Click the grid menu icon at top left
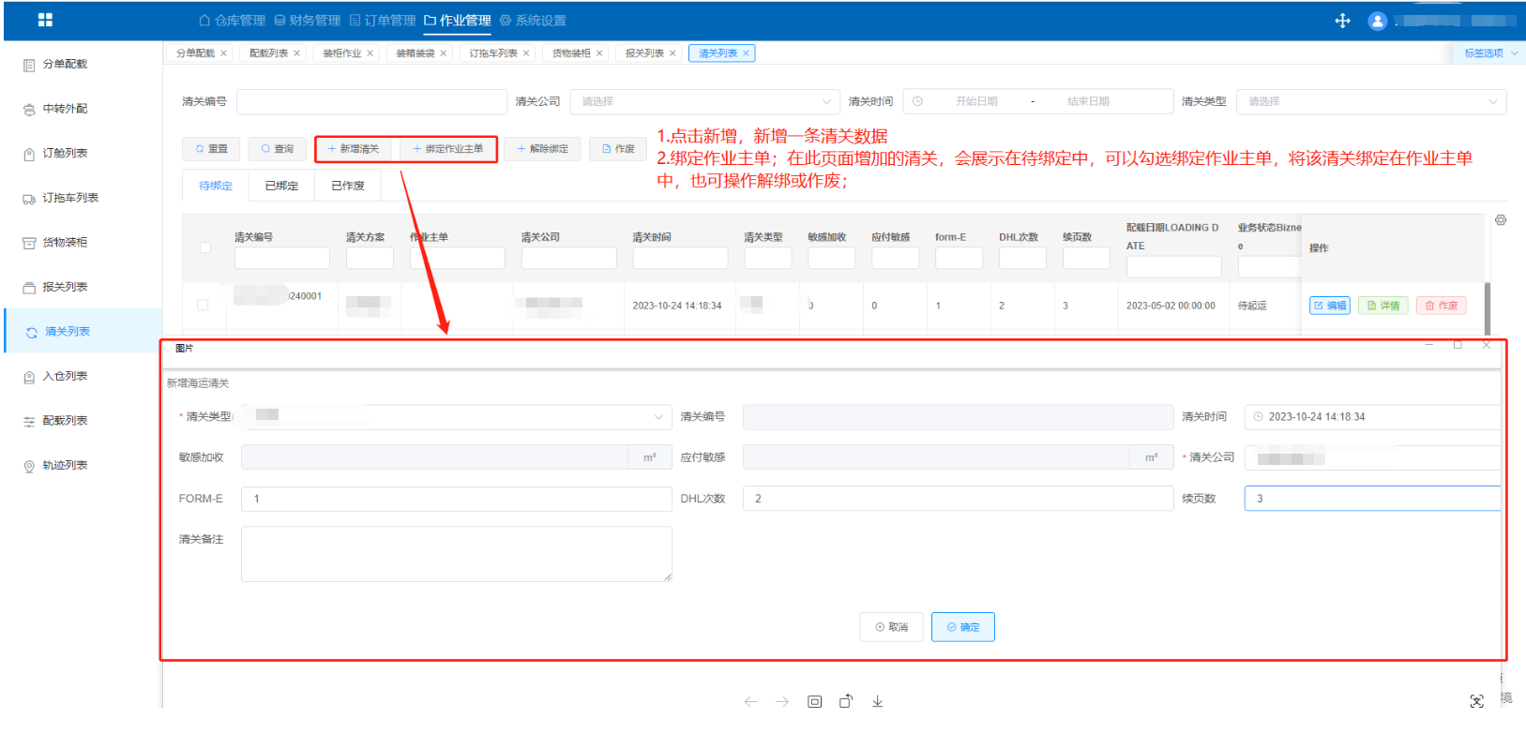The width and height of the screenshot is (1526, 748). click(x=45, y=20)
